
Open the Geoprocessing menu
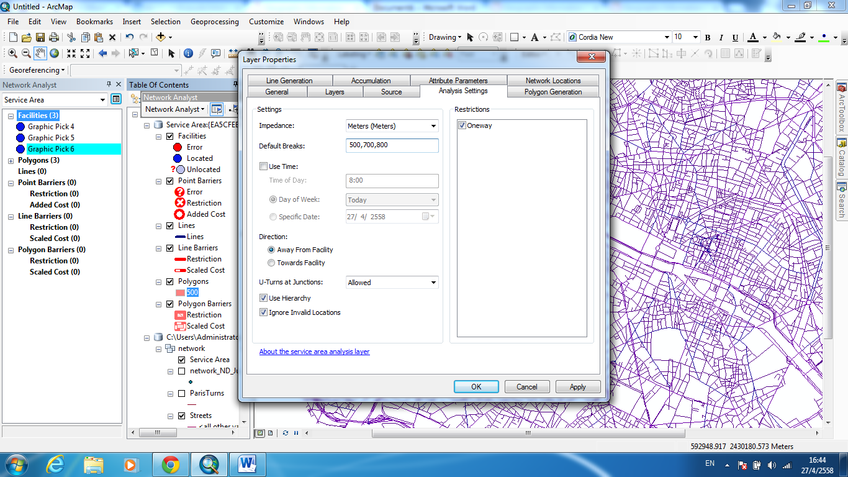click(x=215, y=22)
